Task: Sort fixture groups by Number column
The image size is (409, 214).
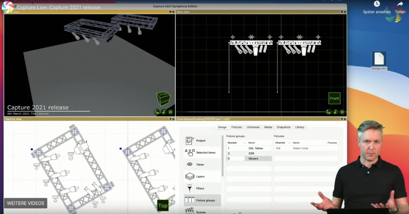Action: point(236,143)
